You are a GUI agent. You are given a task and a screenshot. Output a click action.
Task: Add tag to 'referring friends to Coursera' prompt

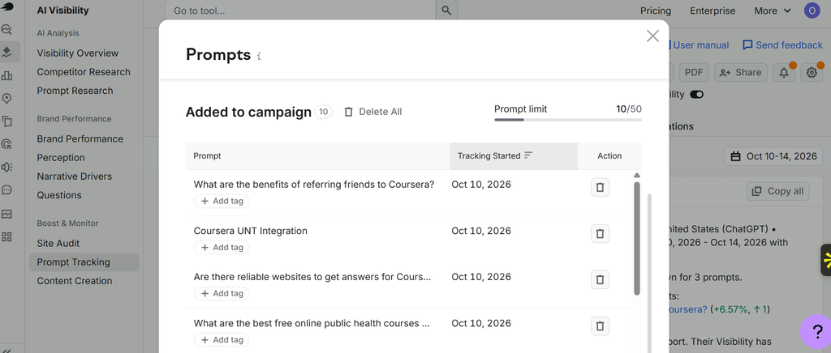[222, 202]
